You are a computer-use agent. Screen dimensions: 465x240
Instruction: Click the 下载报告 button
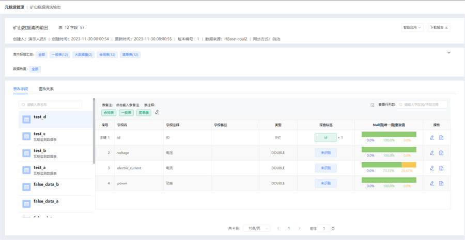(439, 27)
